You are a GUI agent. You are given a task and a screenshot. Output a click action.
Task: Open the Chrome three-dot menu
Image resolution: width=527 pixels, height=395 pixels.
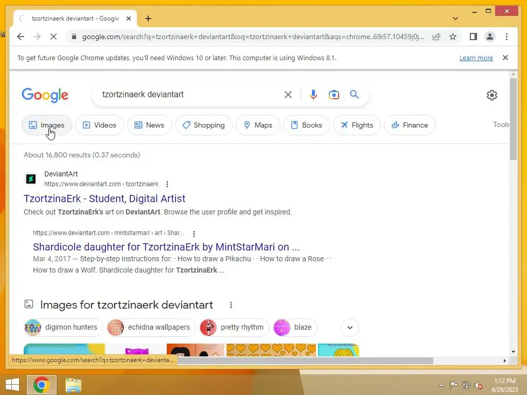(x=506, y=37)
